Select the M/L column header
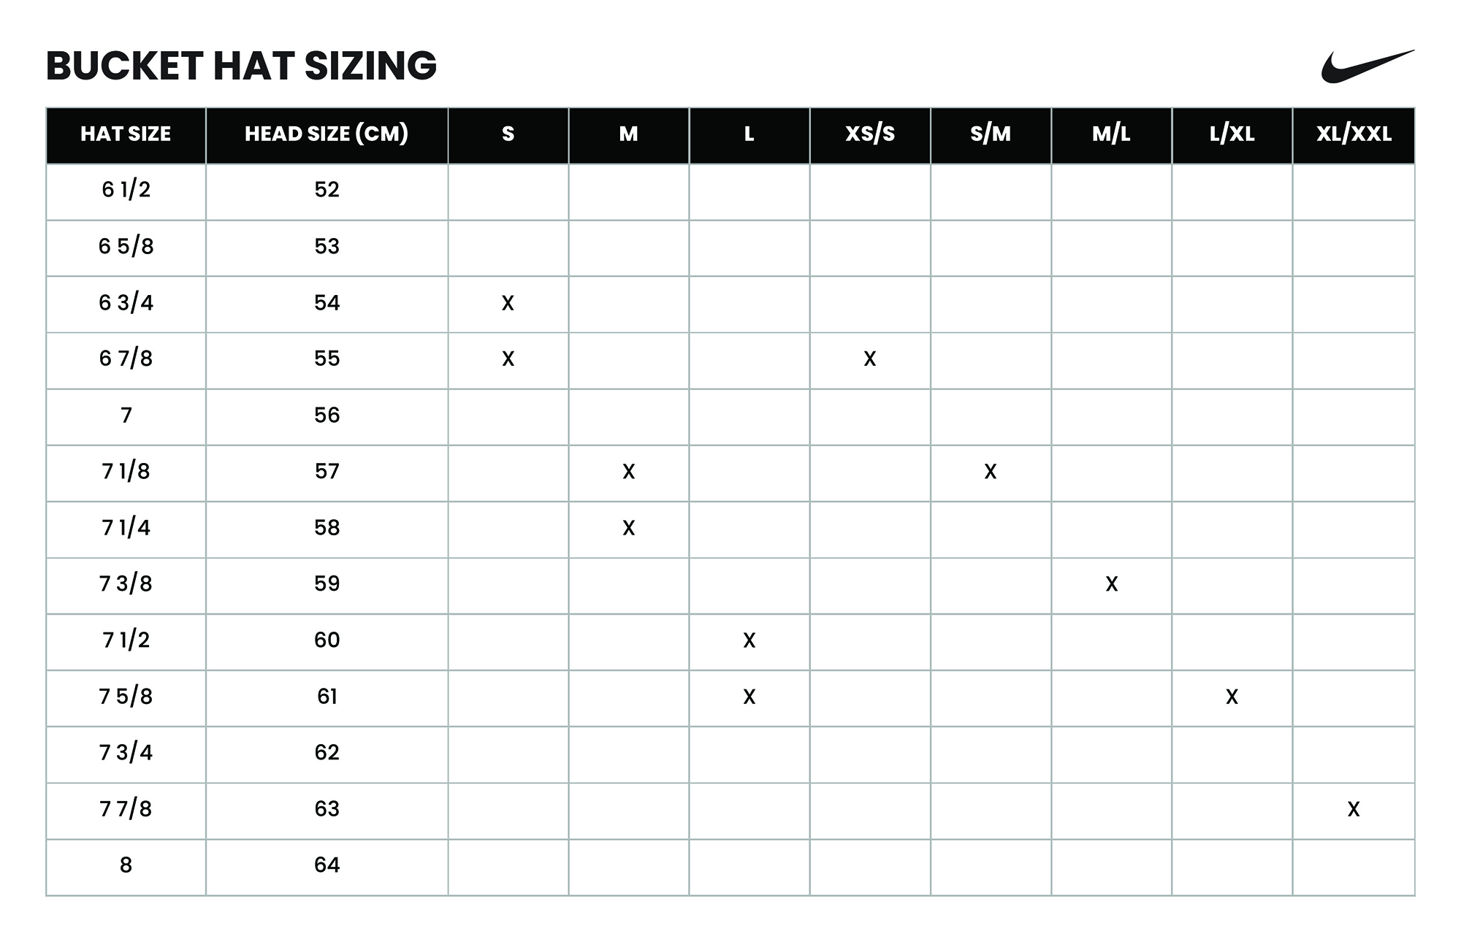The image size is (1461, 942). pyautogui.click(x=1111, y=134)
